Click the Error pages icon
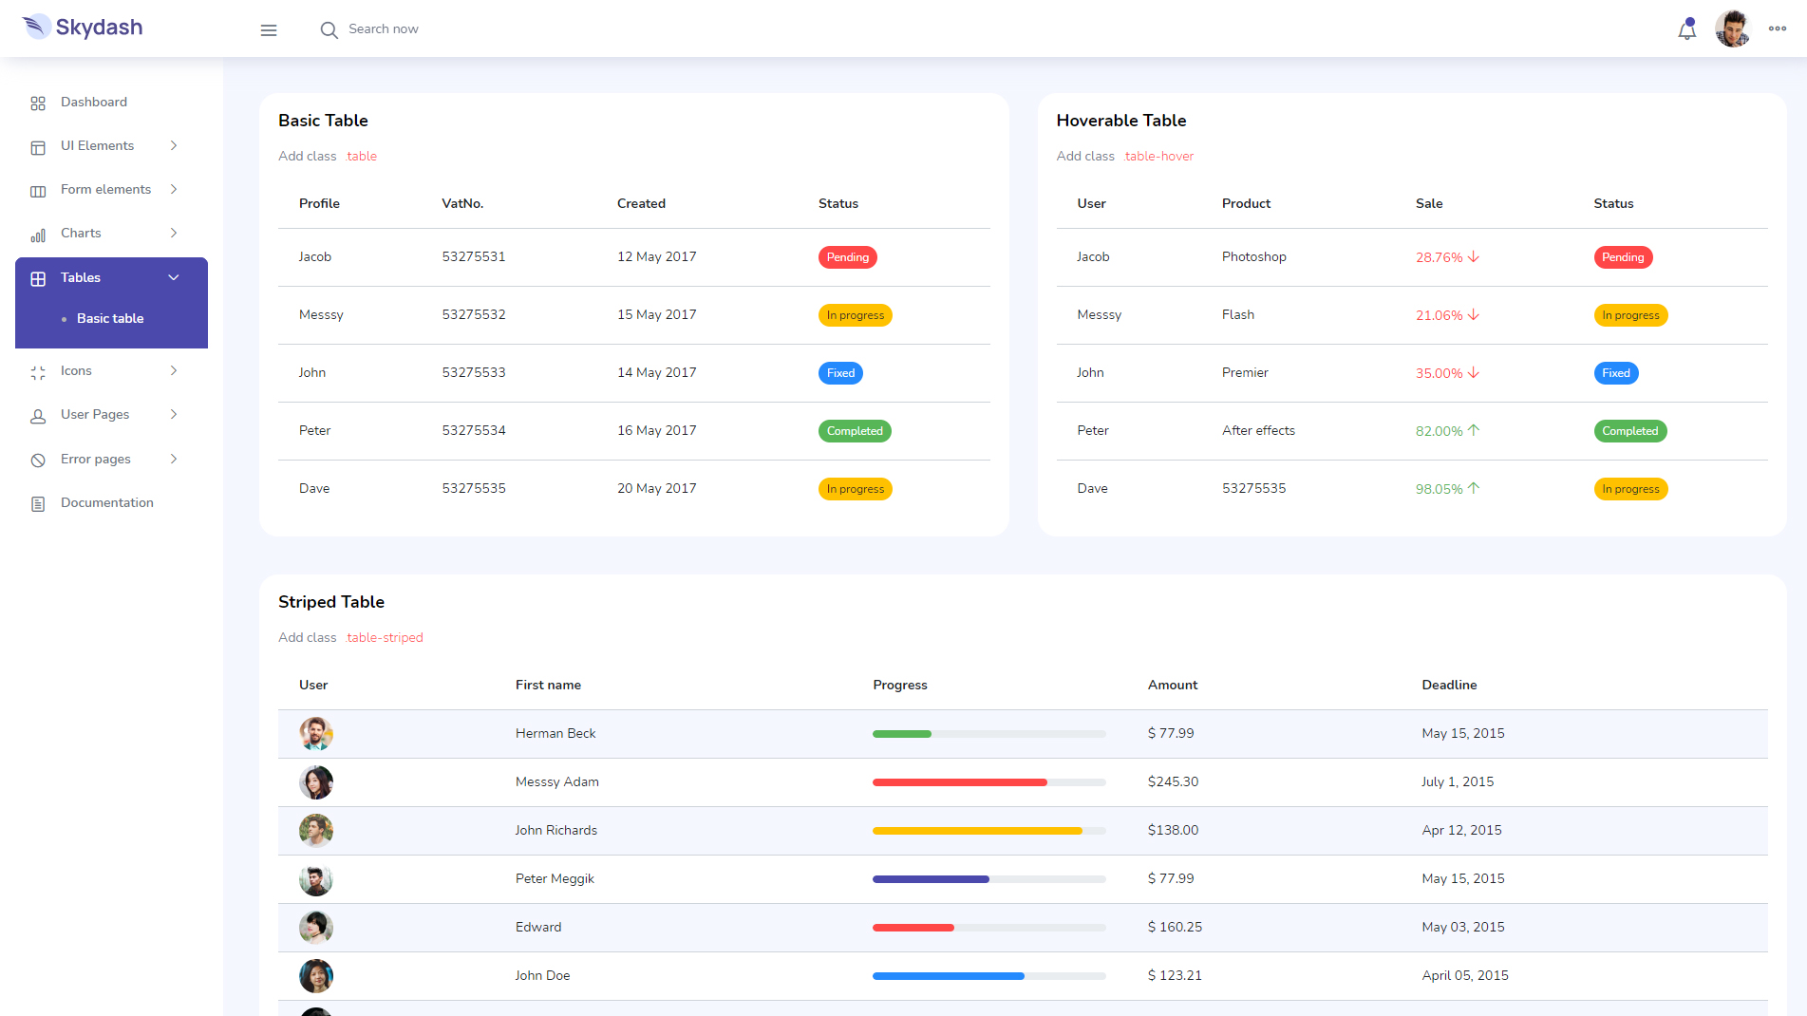 [38, 460]
